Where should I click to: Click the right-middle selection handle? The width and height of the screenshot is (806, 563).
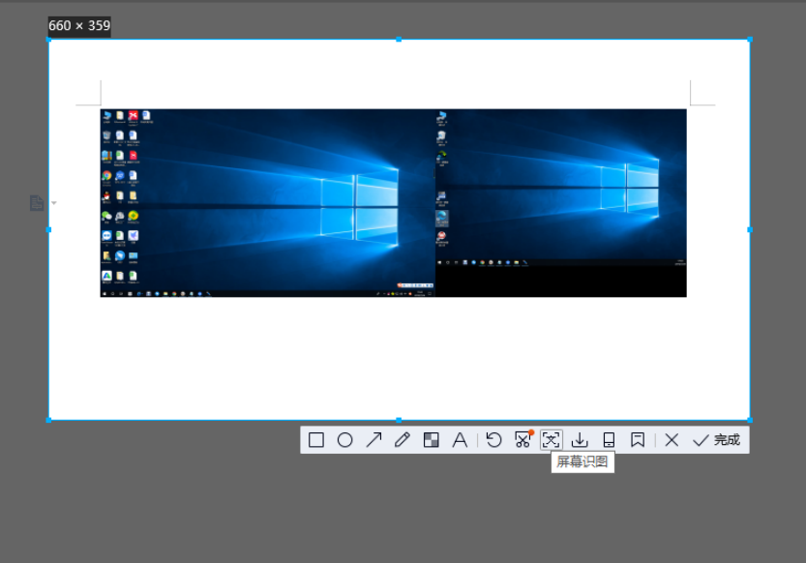click(x=750, y=229)
